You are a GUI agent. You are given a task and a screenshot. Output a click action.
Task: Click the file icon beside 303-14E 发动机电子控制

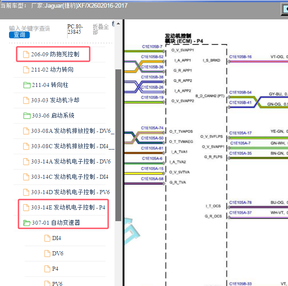[x=26, y=208]
